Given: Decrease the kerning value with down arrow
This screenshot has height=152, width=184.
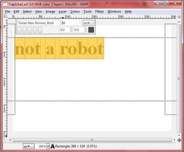Looking at the screenshot, I should tap(86, 31).
